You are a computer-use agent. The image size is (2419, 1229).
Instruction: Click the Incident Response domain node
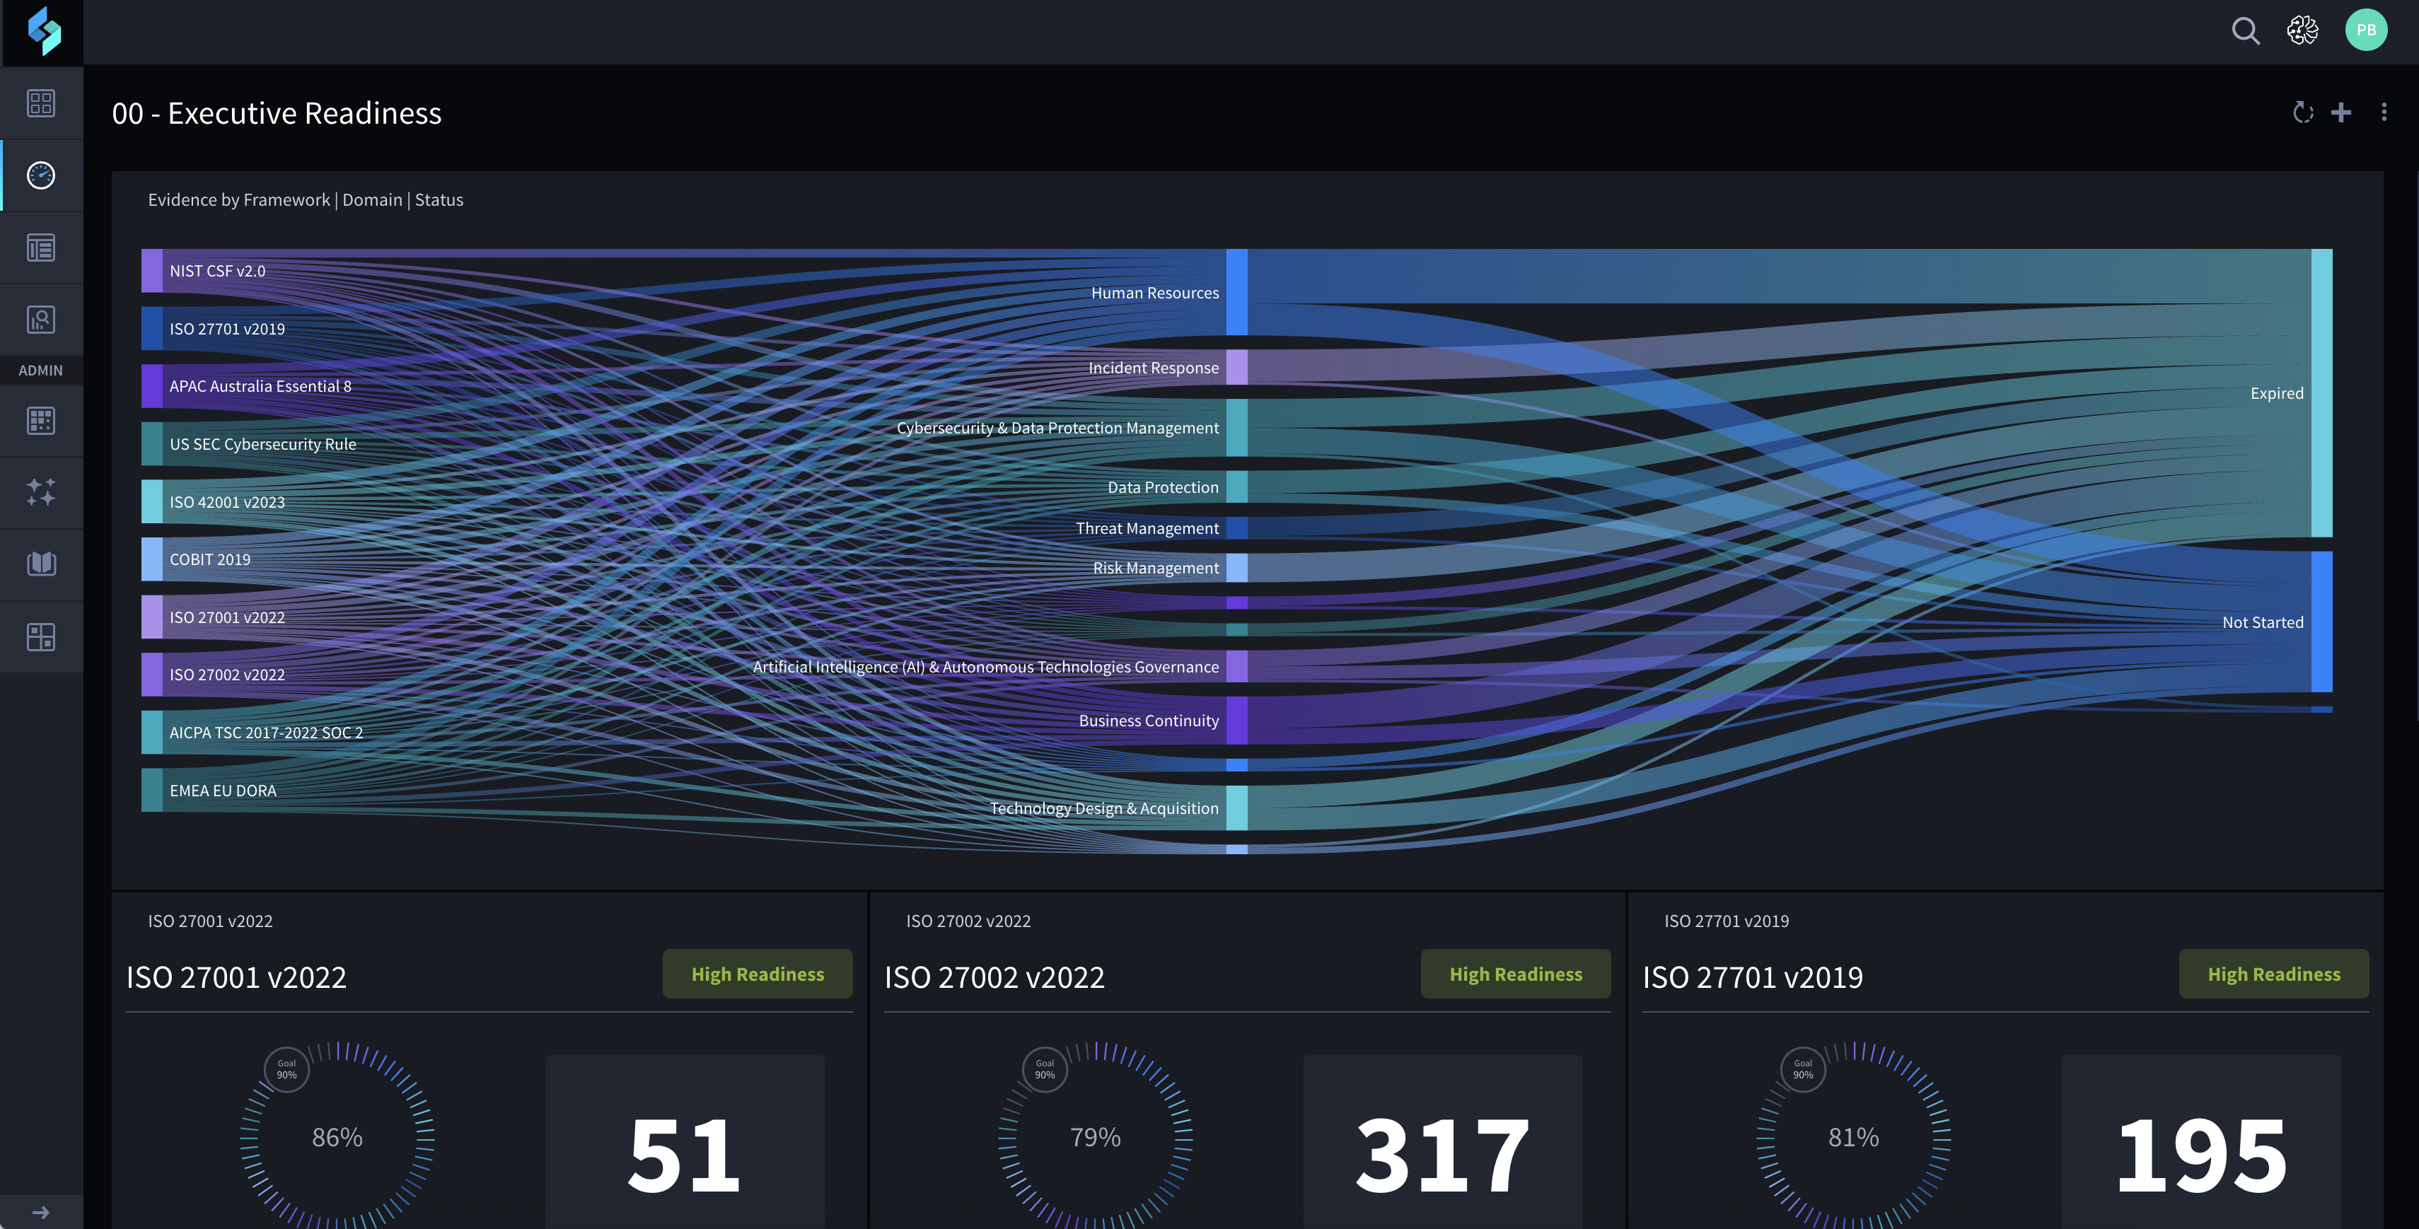tap(1237, 367)
